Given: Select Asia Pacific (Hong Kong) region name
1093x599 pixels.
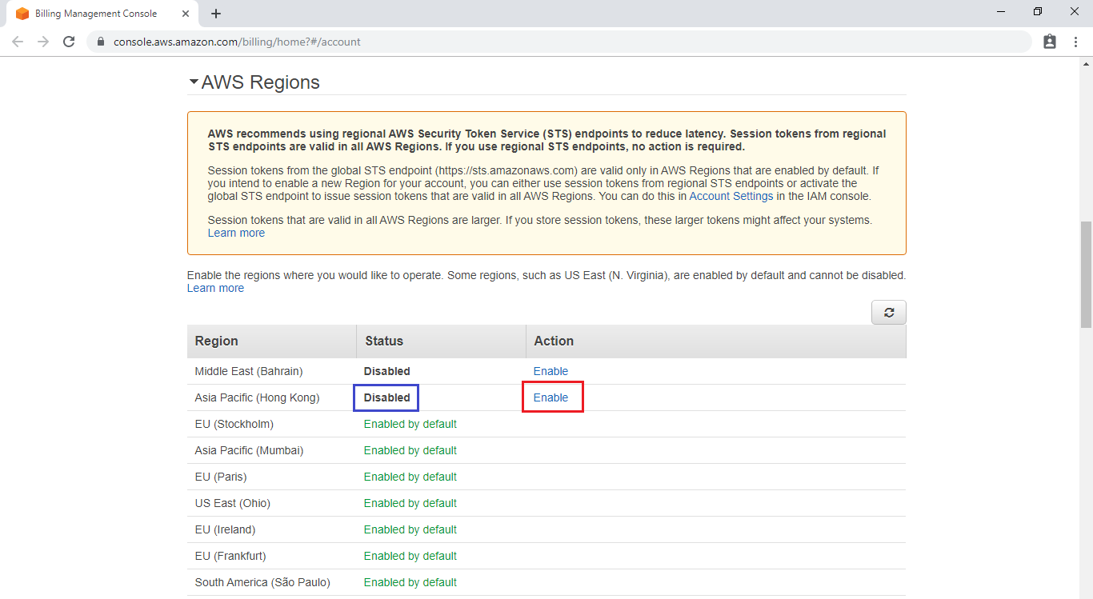Looking at the screenshot, I should pos(257,397).
